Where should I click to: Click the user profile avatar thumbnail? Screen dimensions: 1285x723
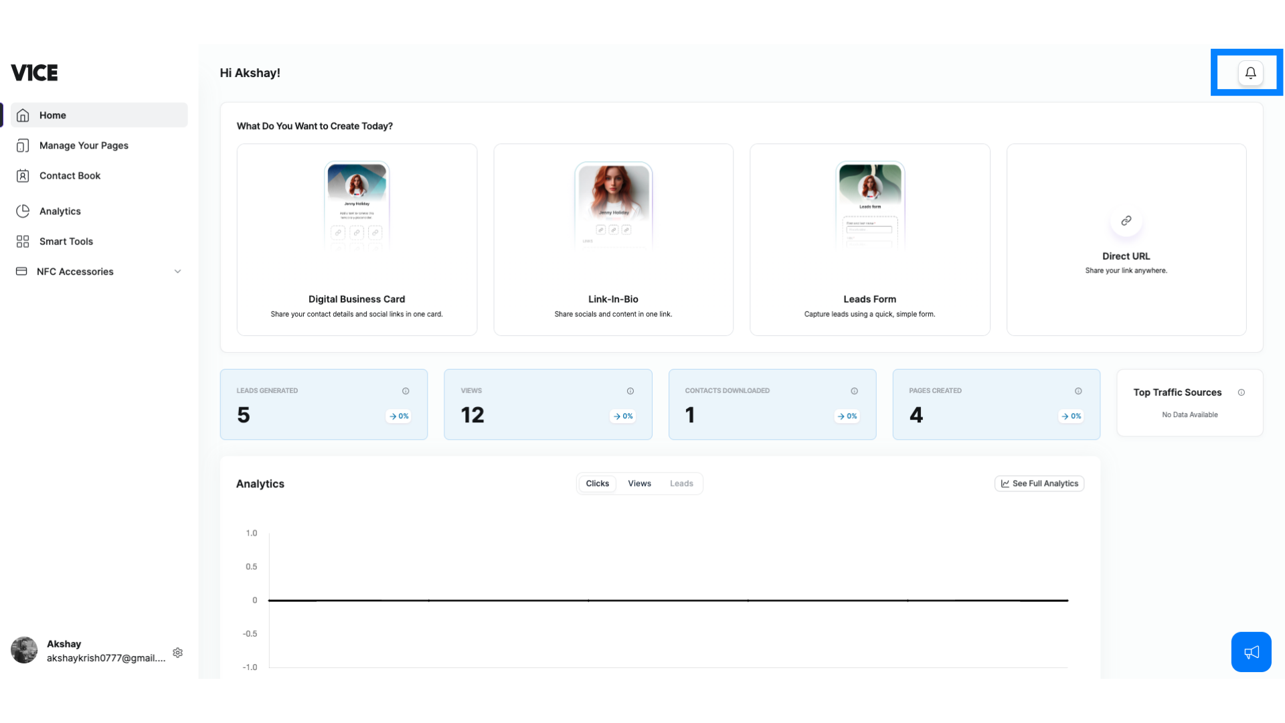[x=23, y=651]
